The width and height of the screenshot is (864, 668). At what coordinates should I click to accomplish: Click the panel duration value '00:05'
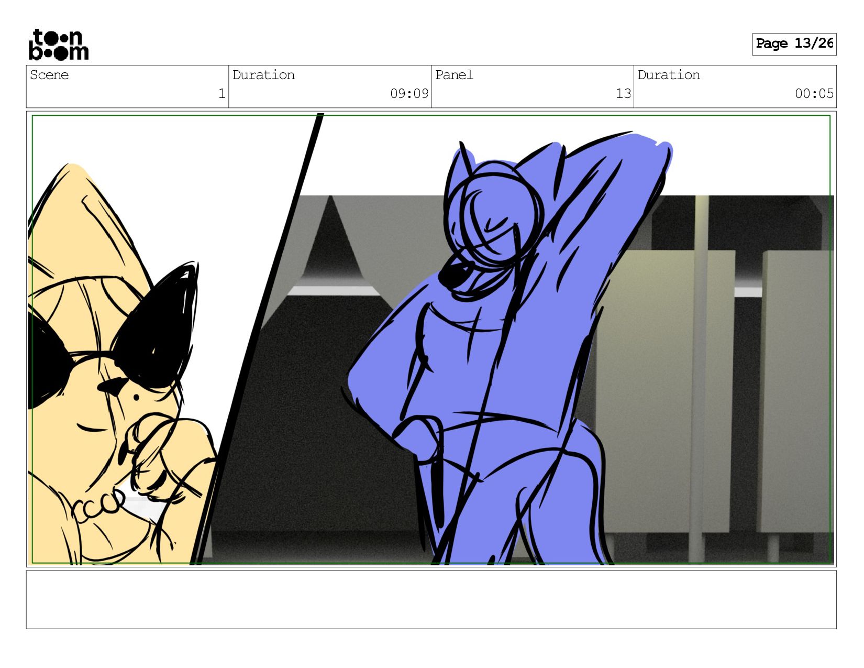click(814, 94)
